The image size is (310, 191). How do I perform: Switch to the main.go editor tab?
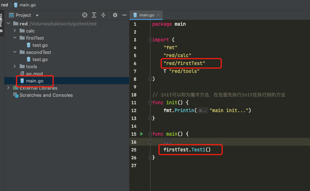[147, 15]
